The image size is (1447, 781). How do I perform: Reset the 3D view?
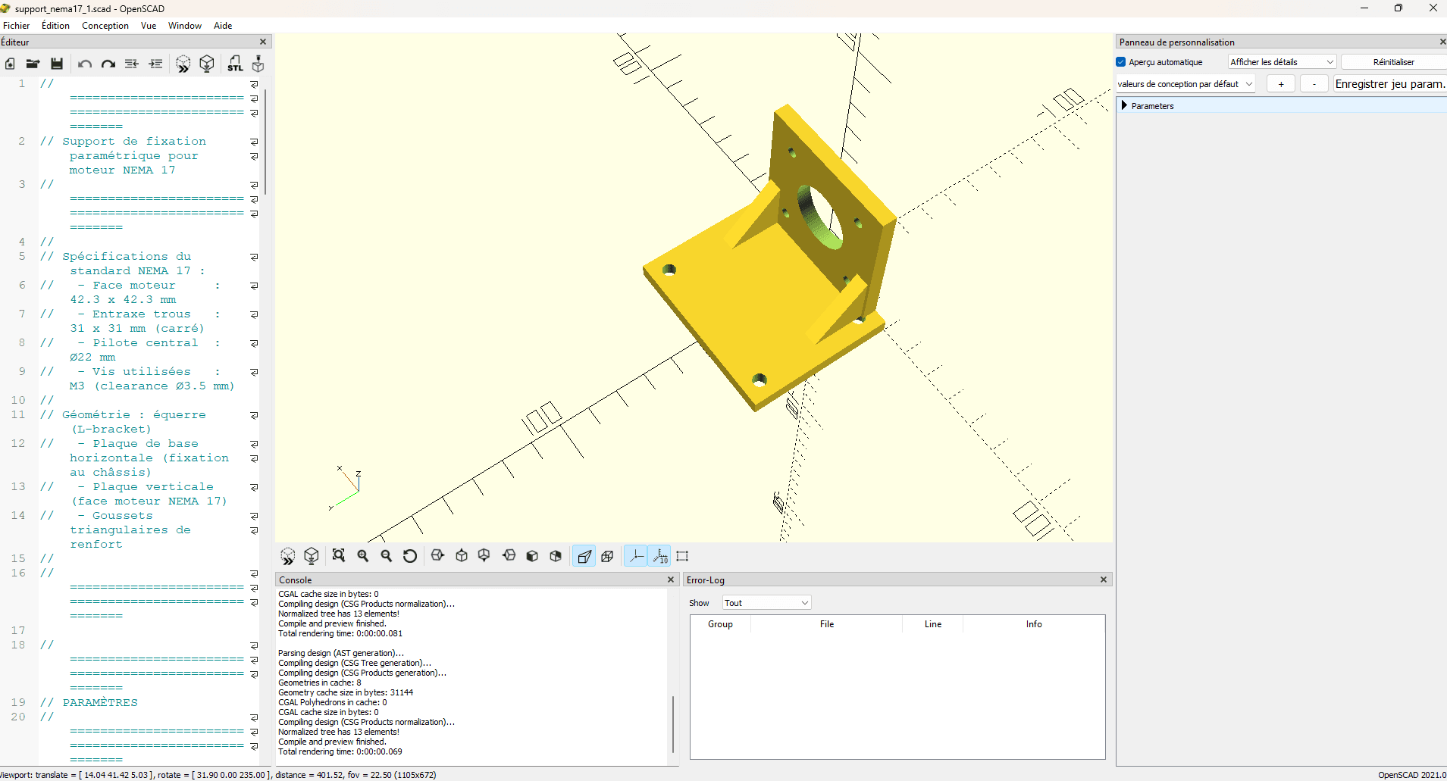click(x=410, y=556)
